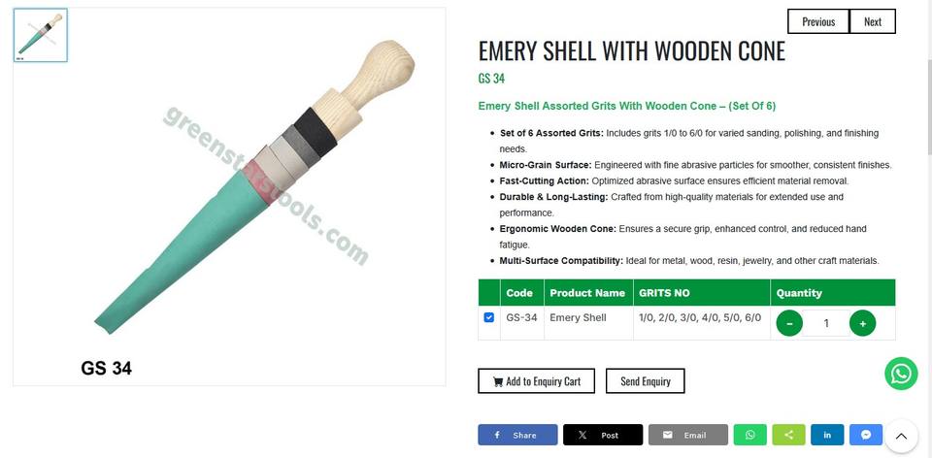The image size is (932, 458).
Task: Click Send Enquiry button
Action: click(x=646, y=380)
